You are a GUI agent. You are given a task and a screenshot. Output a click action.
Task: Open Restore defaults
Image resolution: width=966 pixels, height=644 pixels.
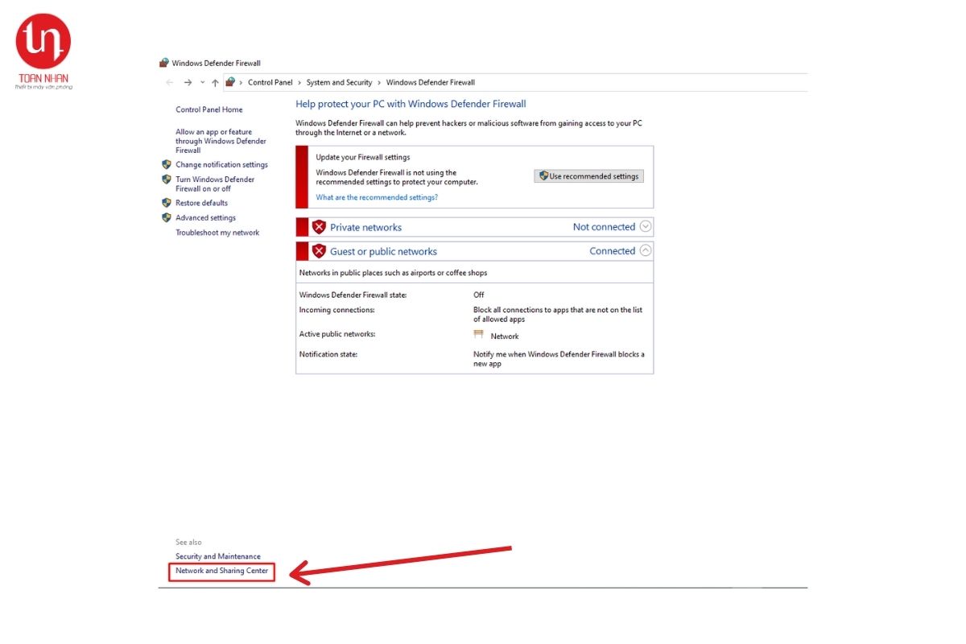[202, 203]
